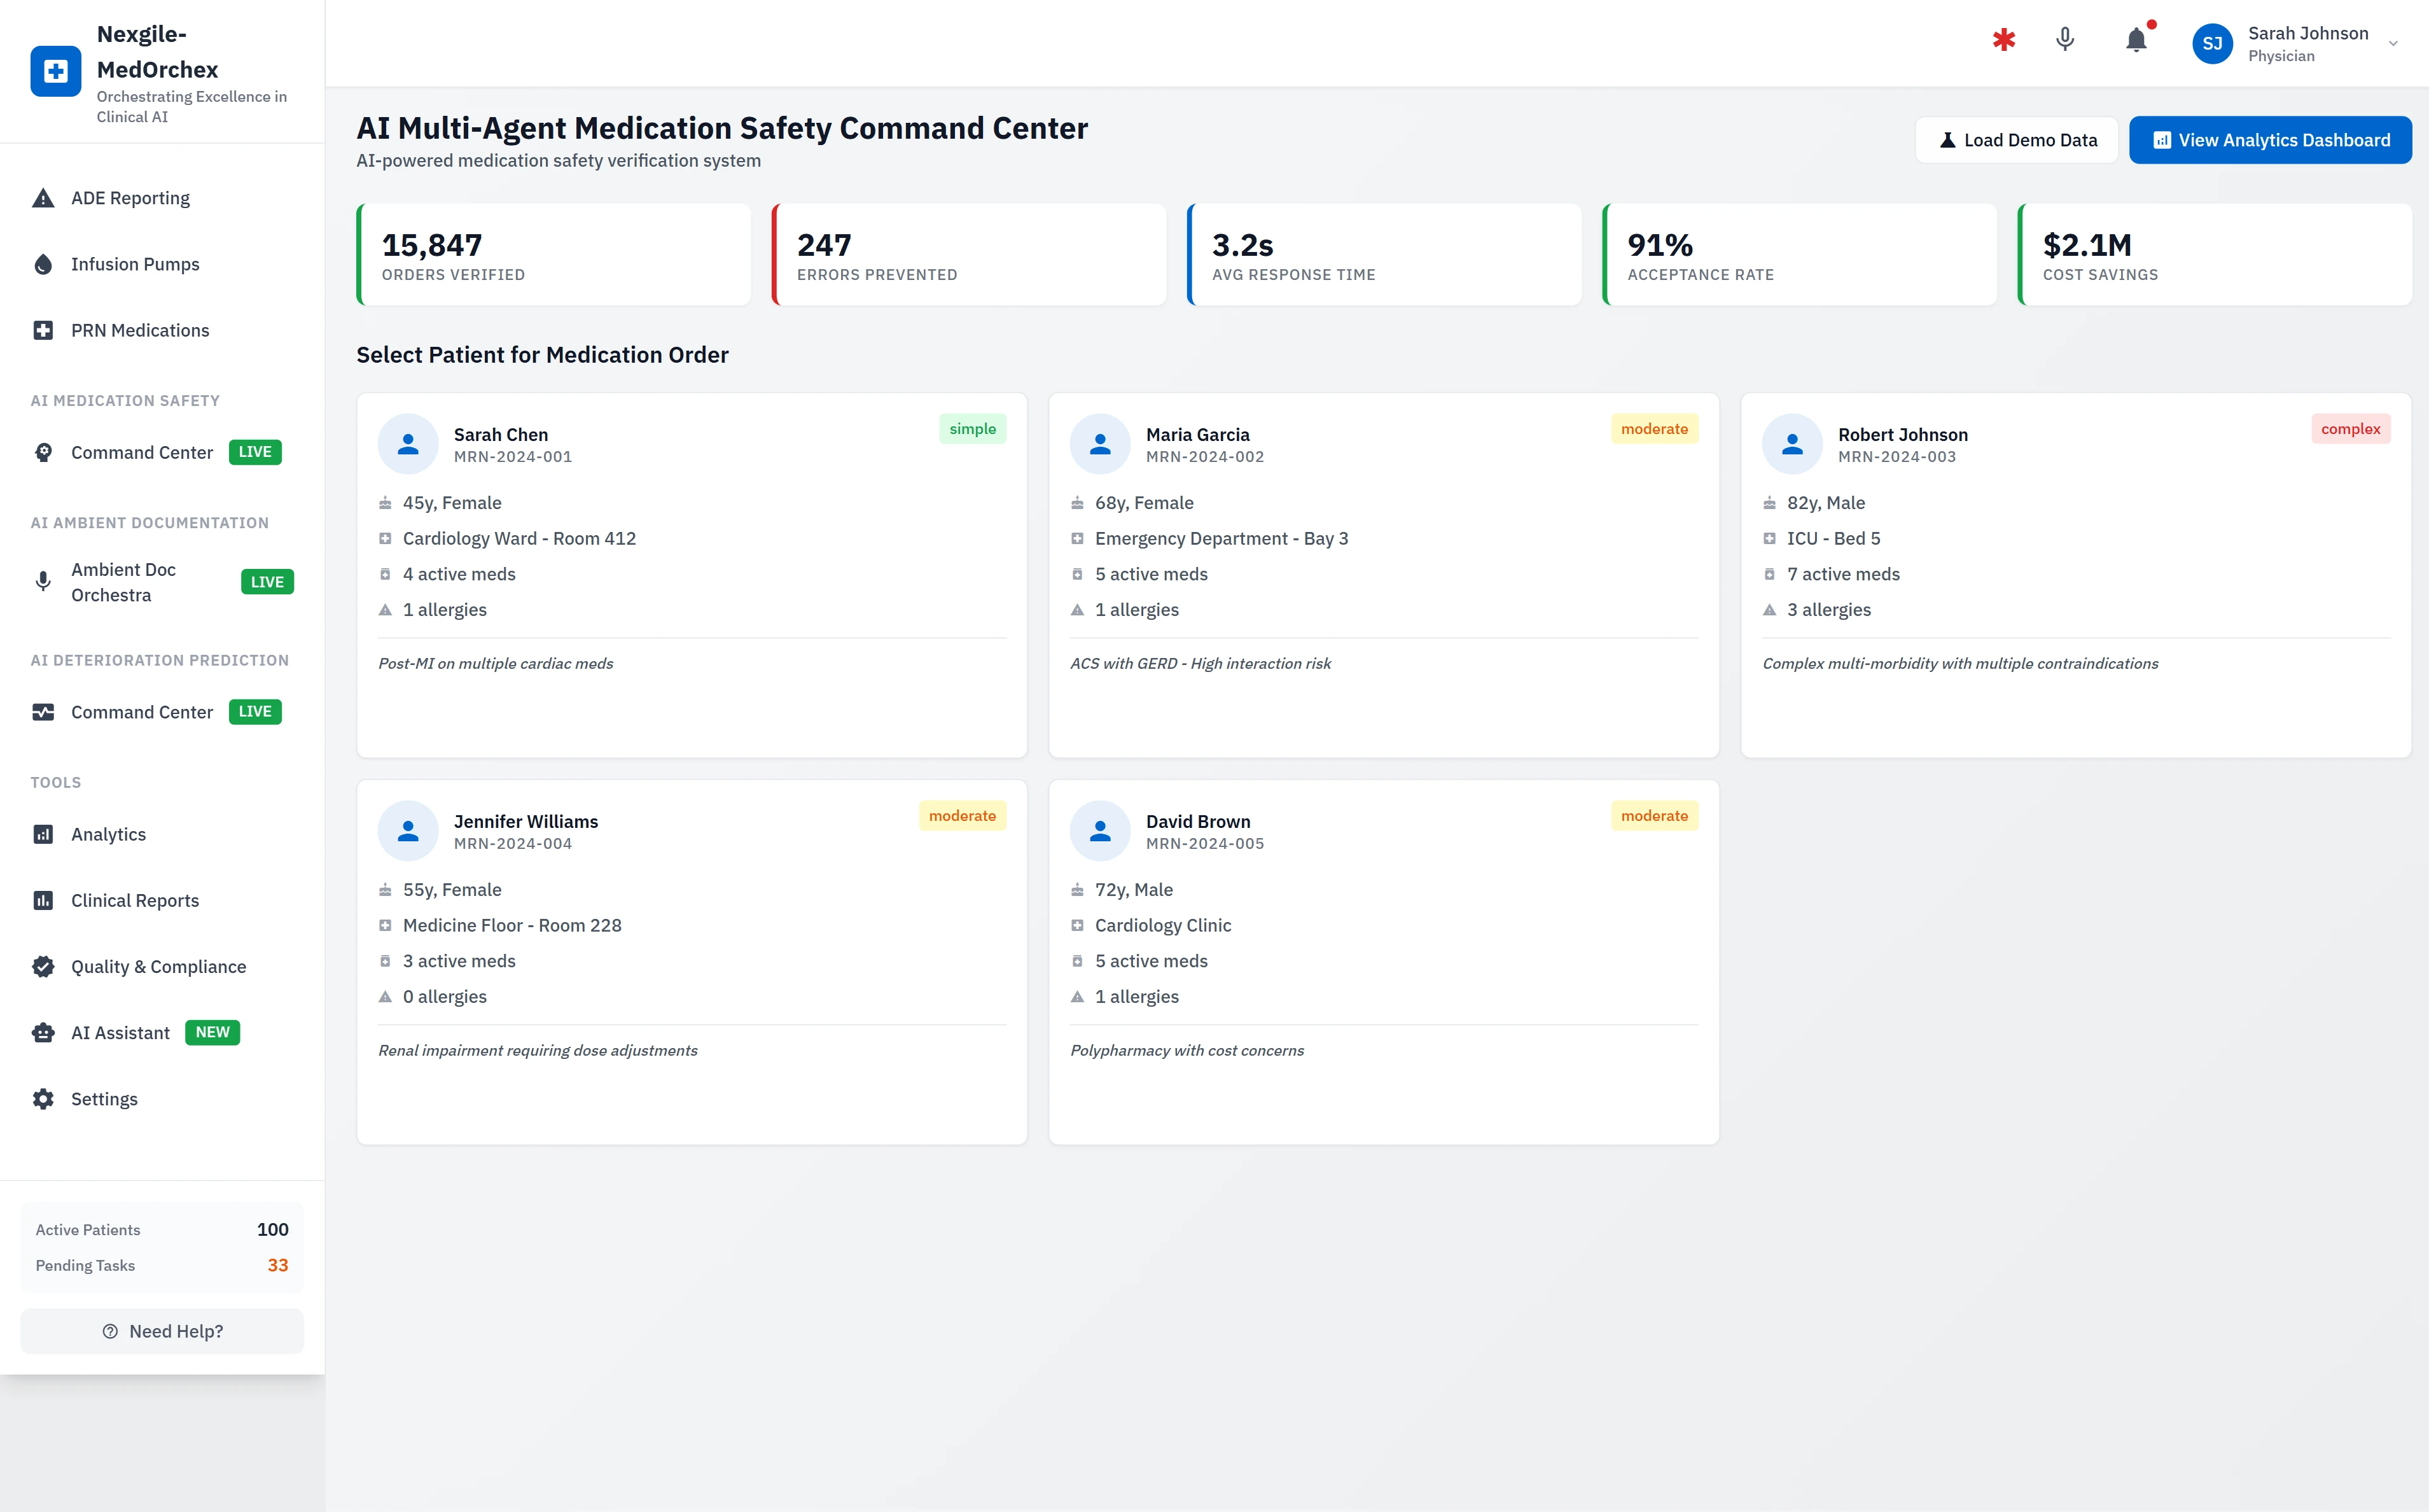Click the Quality & Compliance shield icon
Screen dimensions: 2429x1512
pos(43,966)
